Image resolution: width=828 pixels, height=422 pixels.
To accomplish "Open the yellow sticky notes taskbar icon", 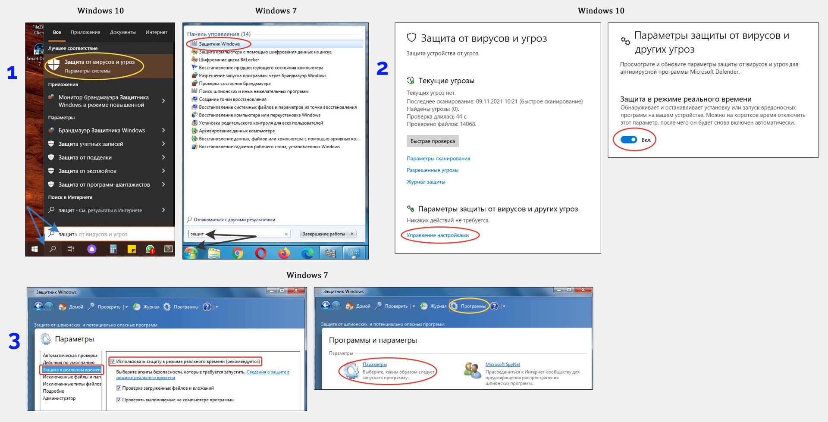I will 132,249.
